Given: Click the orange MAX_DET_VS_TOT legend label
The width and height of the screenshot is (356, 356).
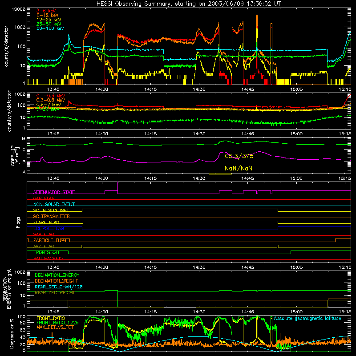Looking at the screenshot, I should click(55, 327).
